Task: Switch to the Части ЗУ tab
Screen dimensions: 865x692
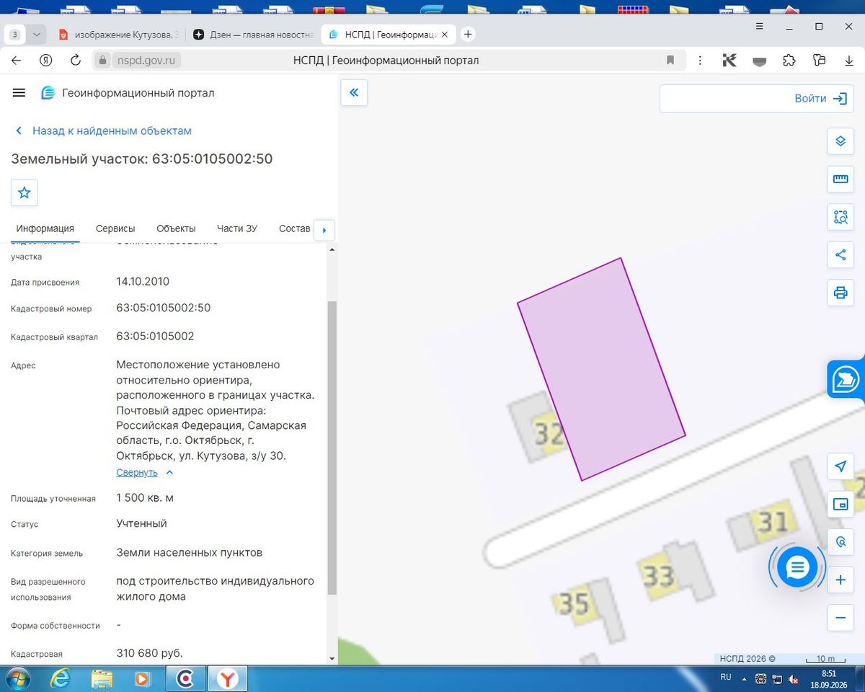Action: [237, 229]
